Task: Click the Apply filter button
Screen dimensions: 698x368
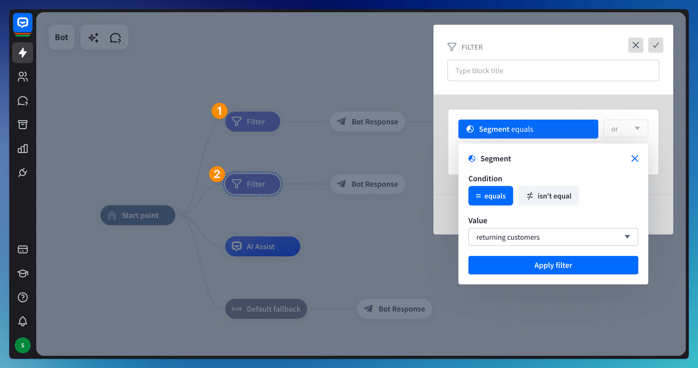Action: 553,265
